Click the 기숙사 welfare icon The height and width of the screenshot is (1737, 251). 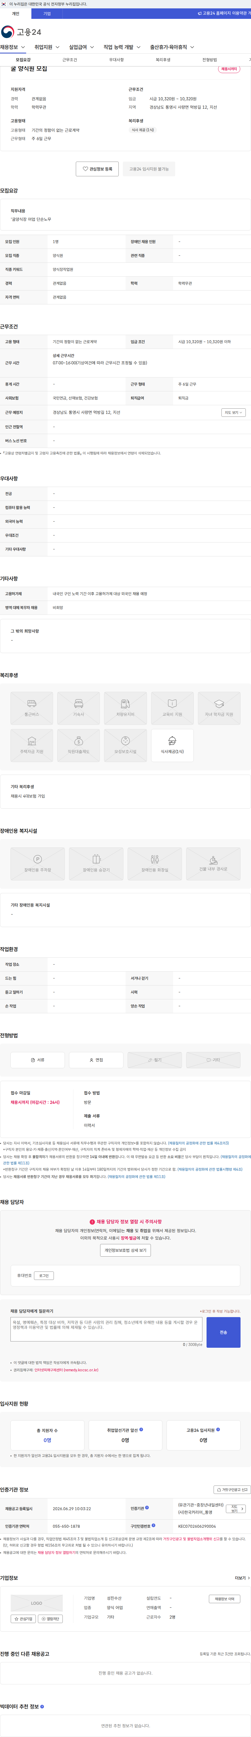tap(79, 708)
